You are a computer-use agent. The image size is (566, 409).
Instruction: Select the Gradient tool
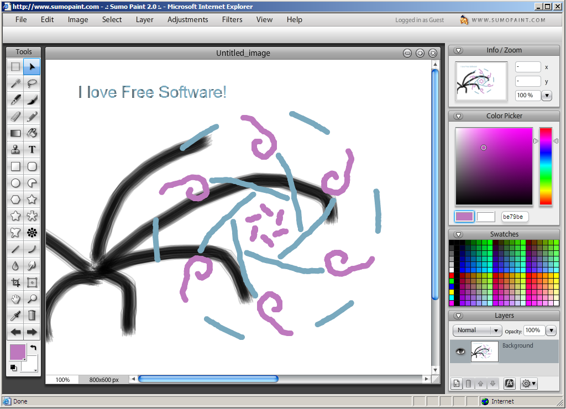(x=15, y=133)
